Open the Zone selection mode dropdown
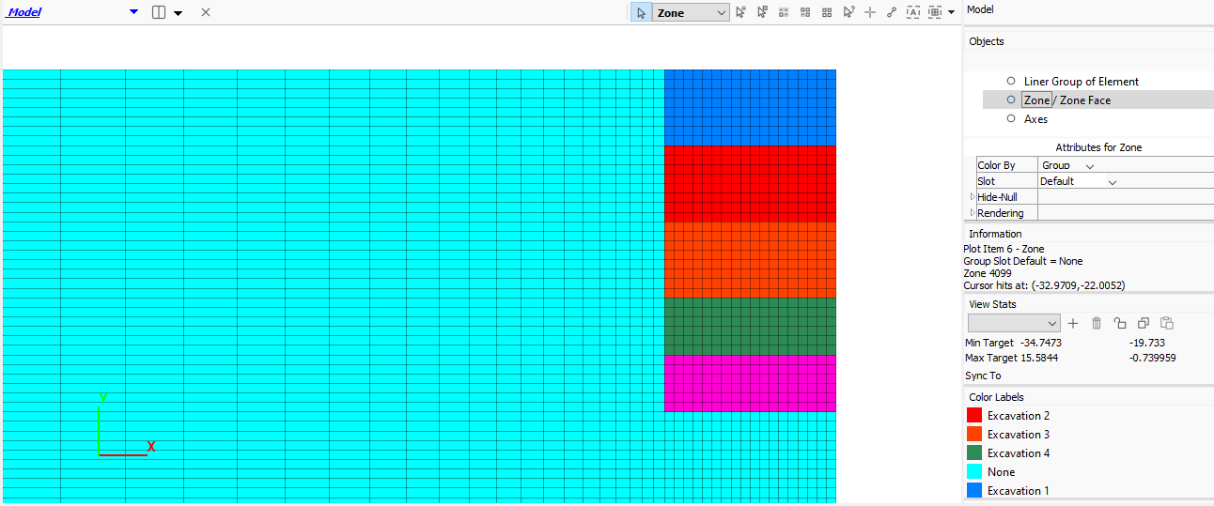Image resolution: width=1214 pixels, height=506 pixels. 721,13
